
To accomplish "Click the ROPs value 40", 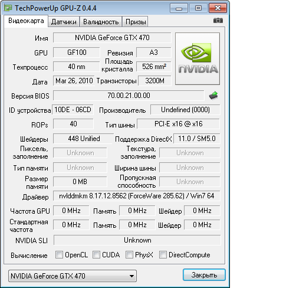I will [x=73, y=124].
